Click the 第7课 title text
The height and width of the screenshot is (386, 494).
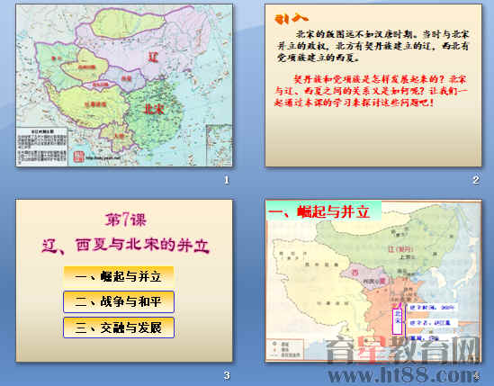pyautogui.click(x=125, y=220)
